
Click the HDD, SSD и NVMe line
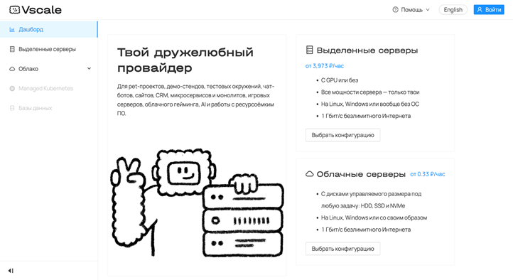363,206
